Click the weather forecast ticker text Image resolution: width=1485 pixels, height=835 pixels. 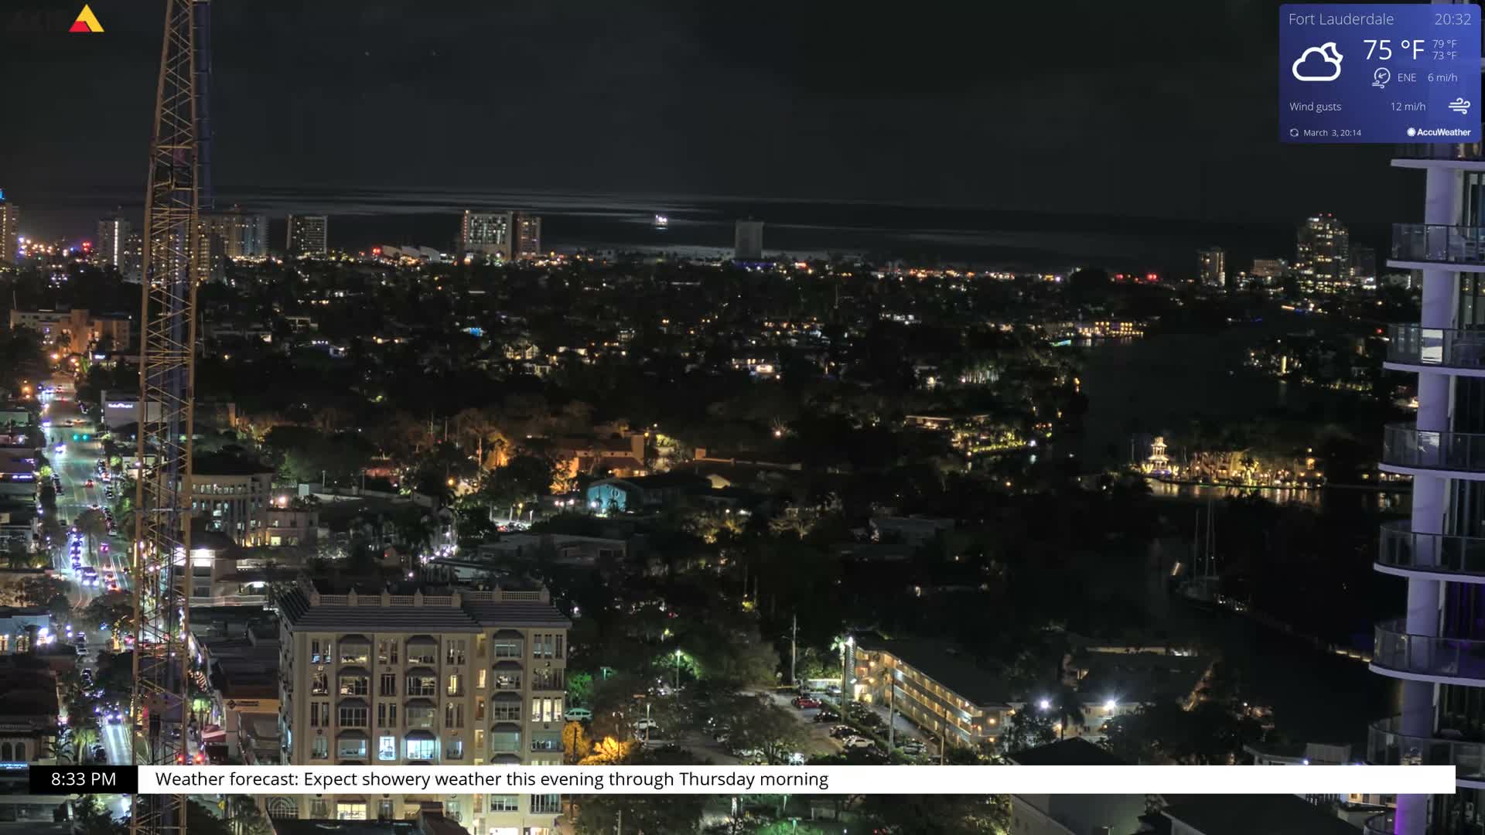pos(492,779)
